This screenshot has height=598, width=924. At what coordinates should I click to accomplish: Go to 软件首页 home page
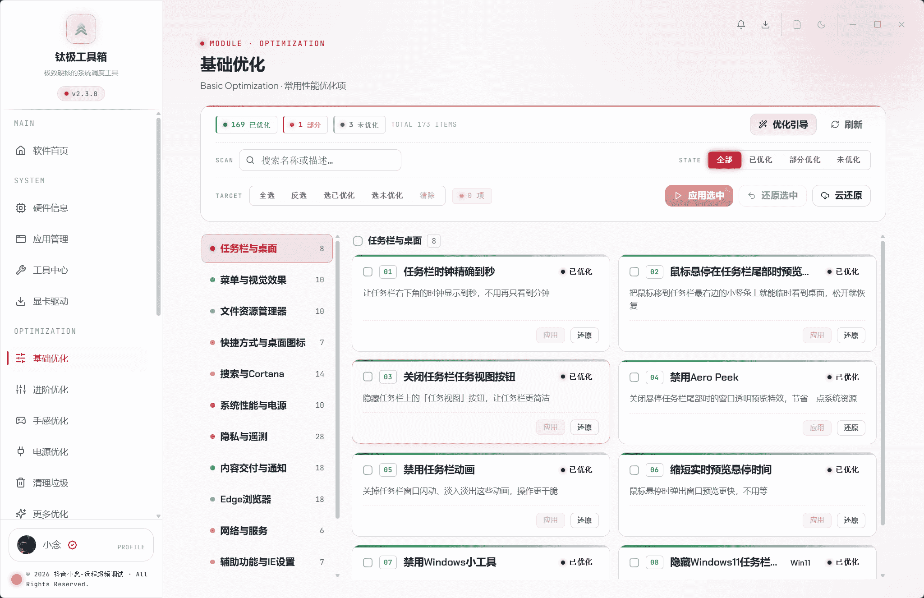click(81, 151)
